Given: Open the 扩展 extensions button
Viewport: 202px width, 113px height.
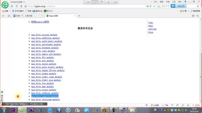Looking at the screenshot, I should point(183,11).
